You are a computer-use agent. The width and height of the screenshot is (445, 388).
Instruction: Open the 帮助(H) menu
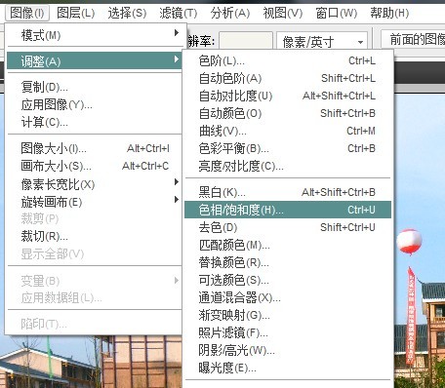point(389,13)
